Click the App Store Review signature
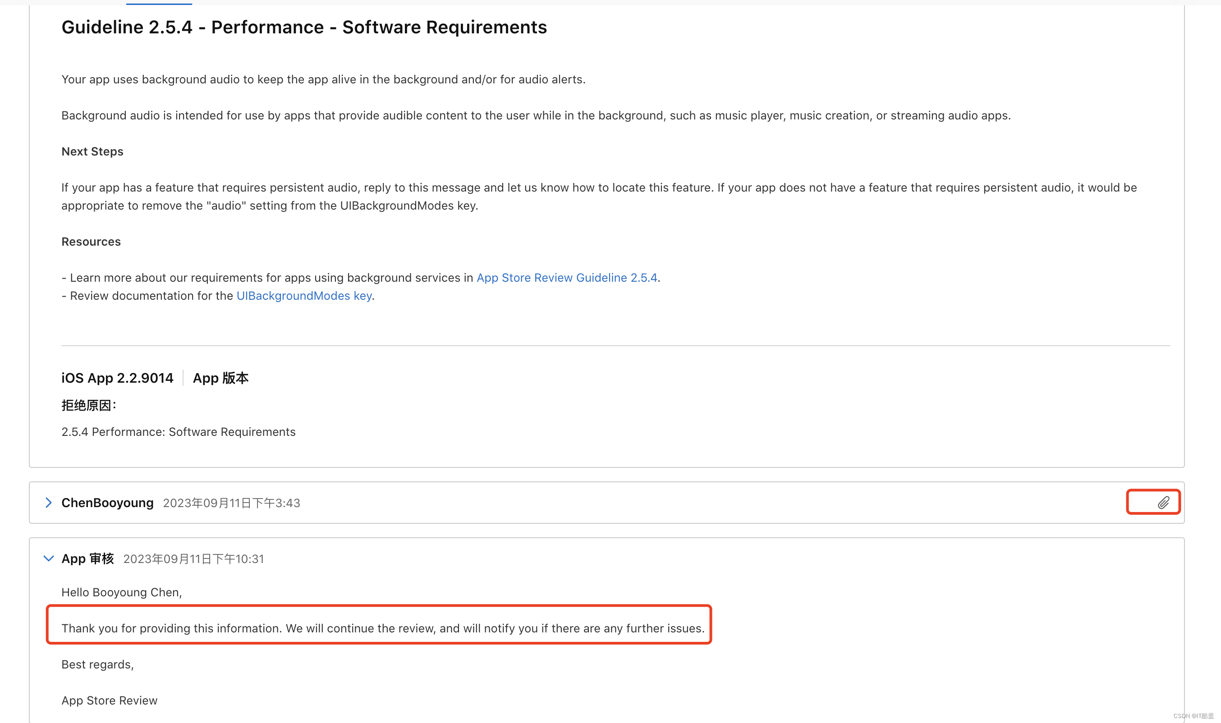The image size is (1221, 723). point(110,700)
